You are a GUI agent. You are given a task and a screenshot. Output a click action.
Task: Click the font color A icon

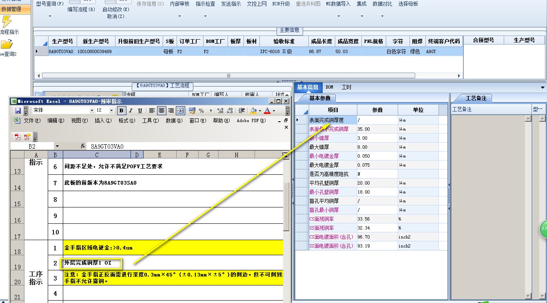267,111
